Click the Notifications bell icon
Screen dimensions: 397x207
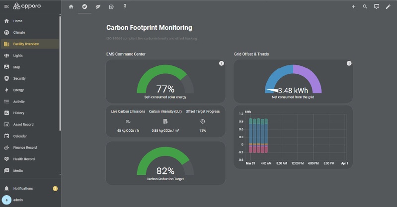[x=6, y=188]
